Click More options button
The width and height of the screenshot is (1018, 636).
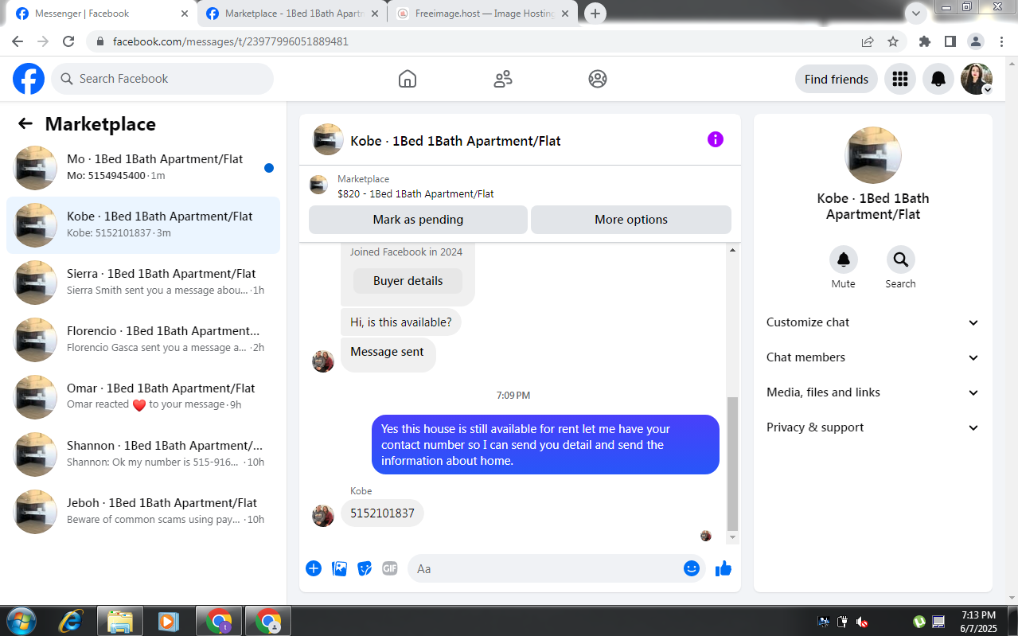click(x=631, y=220)
